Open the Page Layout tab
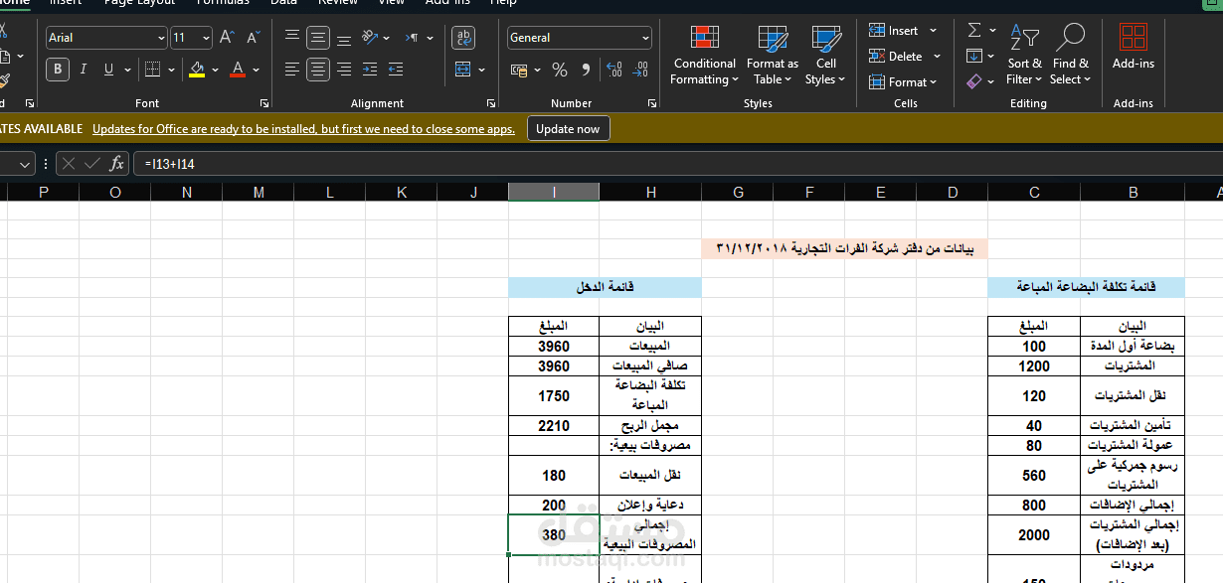The width and height of the screenshot is (1223, 583). [139, 3]
